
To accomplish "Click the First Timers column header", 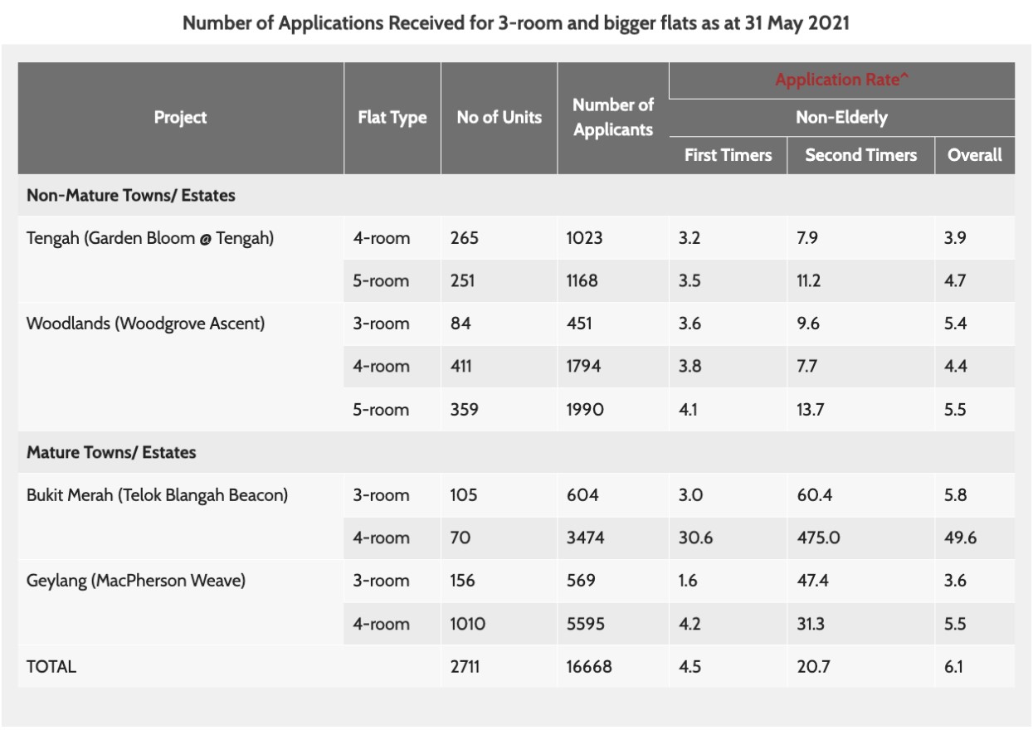I will coord(728,155).
